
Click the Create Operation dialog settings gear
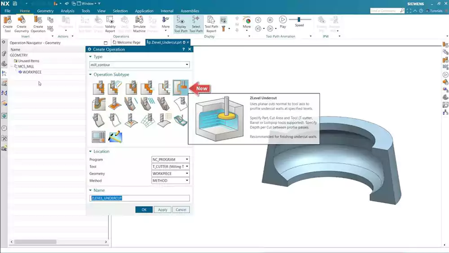tap(89, 49)
